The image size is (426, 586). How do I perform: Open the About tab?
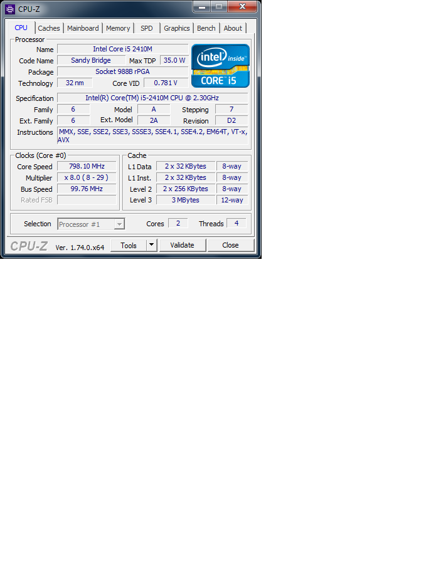[233, 28]
